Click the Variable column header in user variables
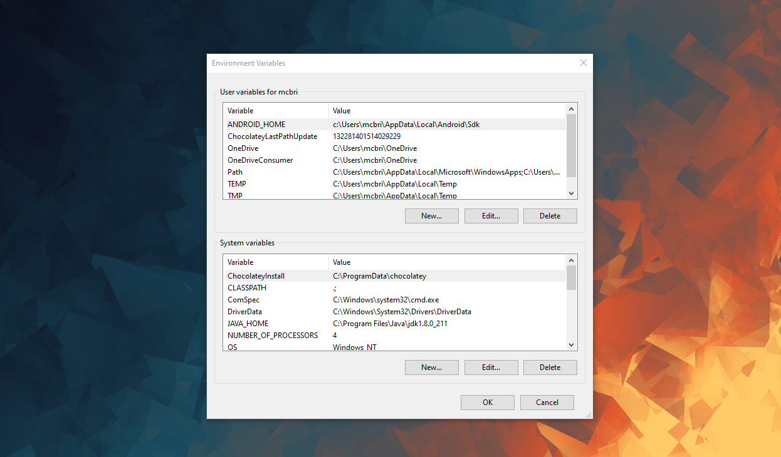 tap(276, 110)
